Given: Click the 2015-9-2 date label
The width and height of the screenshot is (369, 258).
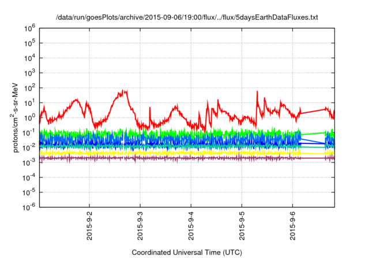Looking at the screenshot, I should pyautogui.click(x=89, y=226).
